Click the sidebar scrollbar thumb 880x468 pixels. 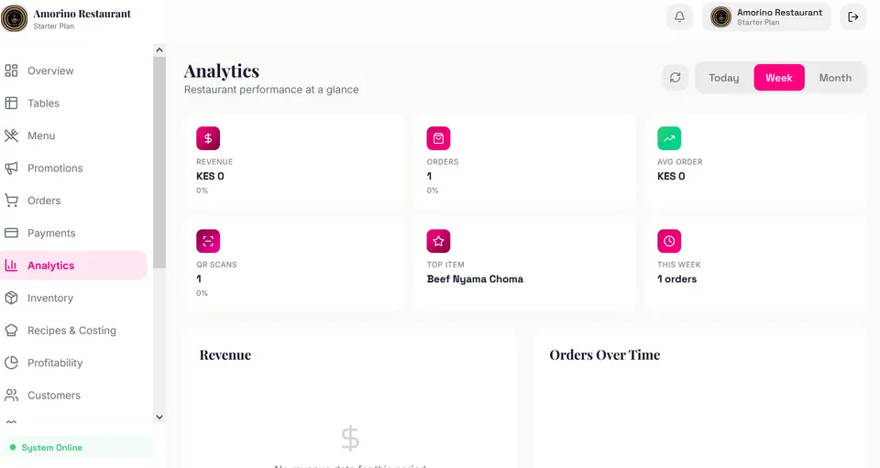coord(159,162)
